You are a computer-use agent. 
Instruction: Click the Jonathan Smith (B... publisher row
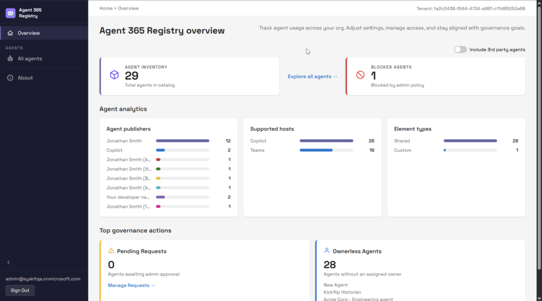click(168, 178)
